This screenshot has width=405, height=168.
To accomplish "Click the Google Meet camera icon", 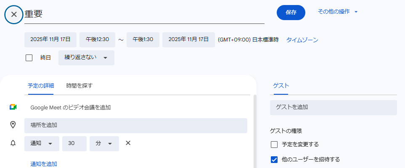I will 13,107.
